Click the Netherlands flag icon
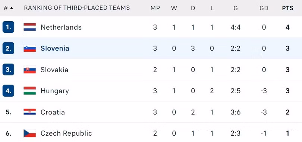The image size is (302, 142). pyautogui.click(x=30, y=27)
